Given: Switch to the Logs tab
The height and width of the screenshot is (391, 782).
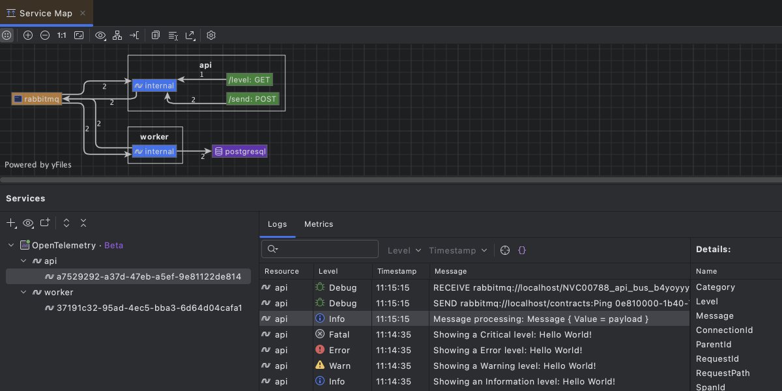Looking at the screenshot, I should pyautogui.click(x=277, y=224).
